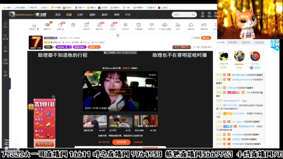The image size is (283, 159).
Task: Click the 视频轮播 link
Action: (x=138, y=142)
